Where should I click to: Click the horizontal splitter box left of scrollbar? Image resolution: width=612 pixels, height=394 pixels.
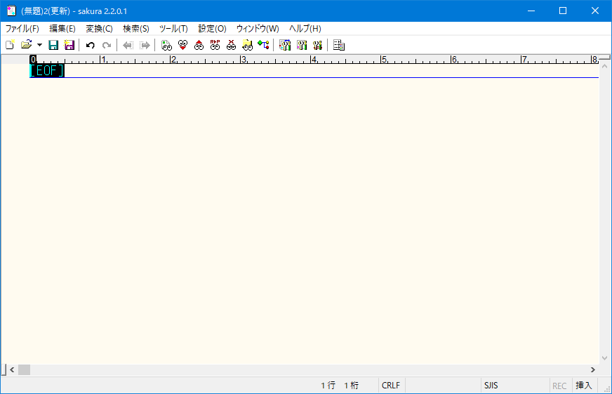coord(4,369)
